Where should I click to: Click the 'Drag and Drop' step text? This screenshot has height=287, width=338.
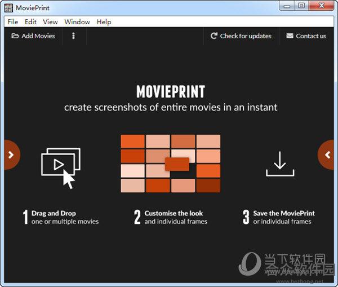coord(54,213)
